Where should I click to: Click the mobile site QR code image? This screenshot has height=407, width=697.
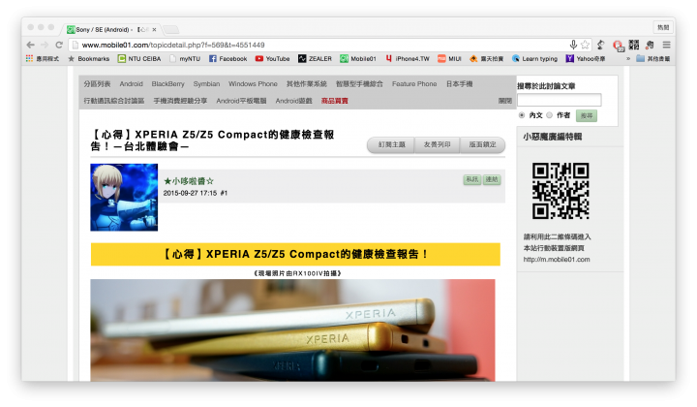tap(561, 190)
